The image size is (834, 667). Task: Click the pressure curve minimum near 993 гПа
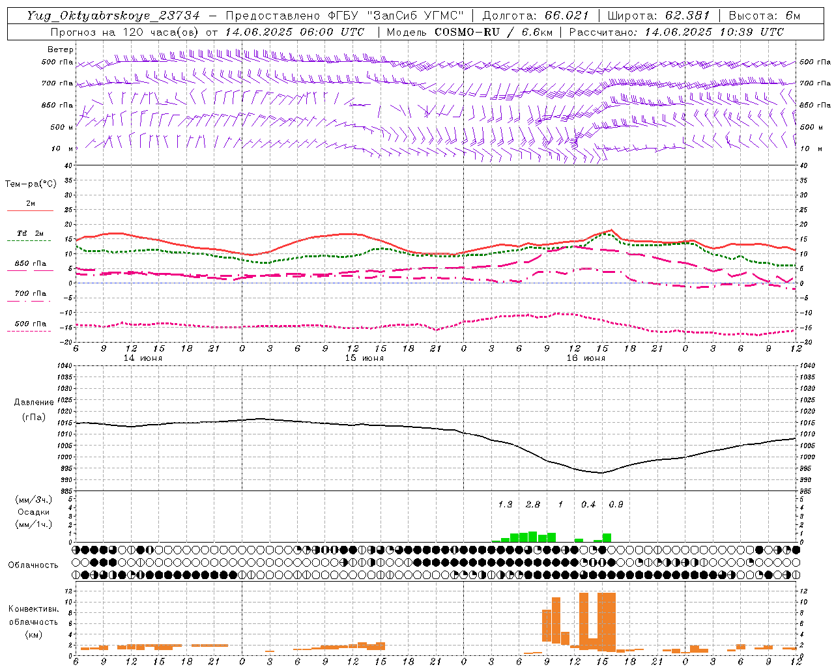[601, 473]
